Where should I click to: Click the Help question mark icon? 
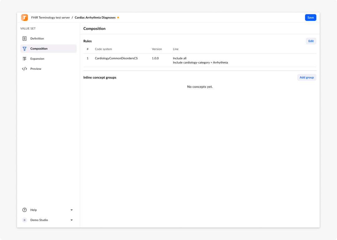coord(25,210)
